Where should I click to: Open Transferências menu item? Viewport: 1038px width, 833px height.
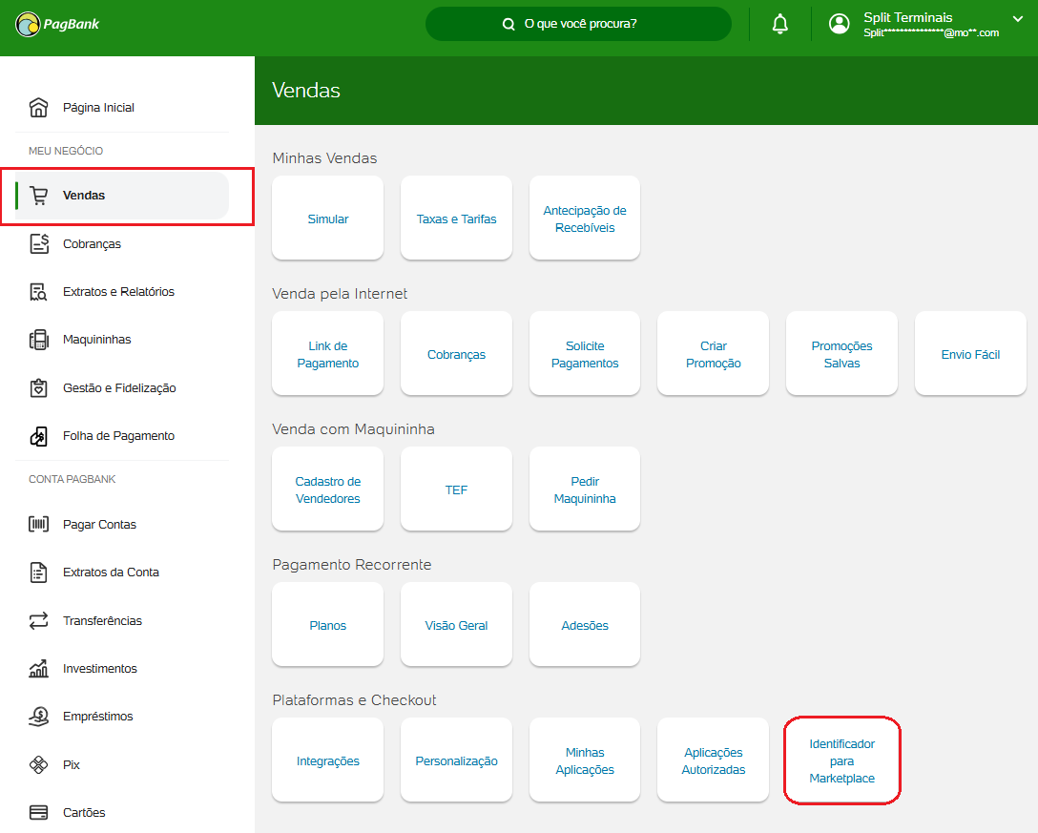click(102, 620)
